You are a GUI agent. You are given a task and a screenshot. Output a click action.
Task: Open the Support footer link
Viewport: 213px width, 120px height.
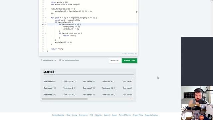coord(106,115)
